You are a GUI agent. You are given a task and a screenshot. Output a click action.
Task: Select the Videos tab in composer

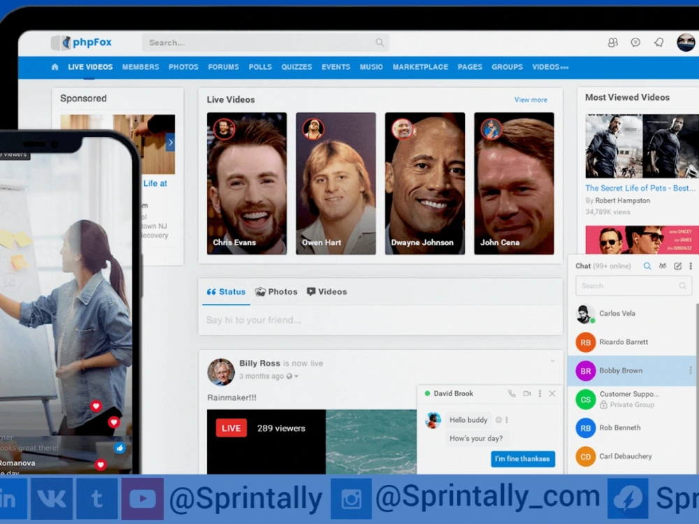[x=326, y=292]
